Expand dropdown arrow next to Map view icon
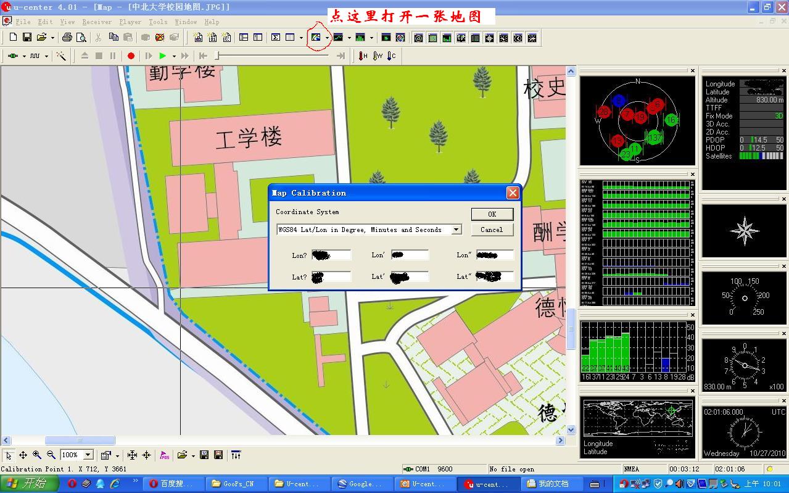Screen dimensions: 789x493 326,38
